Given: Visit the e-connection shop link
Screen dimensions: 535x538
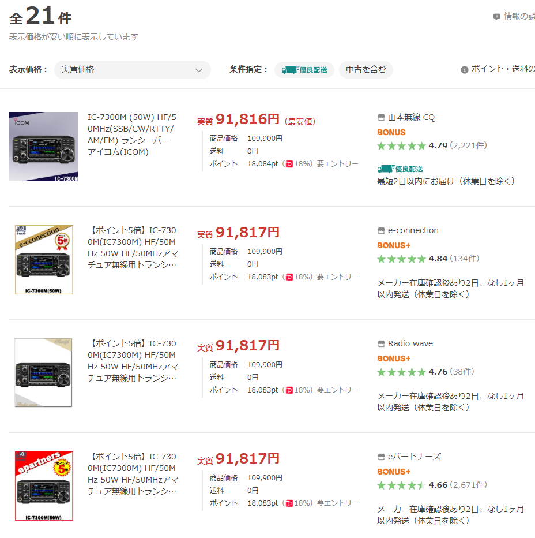Looking at the screenshot, I should (413, 230).
